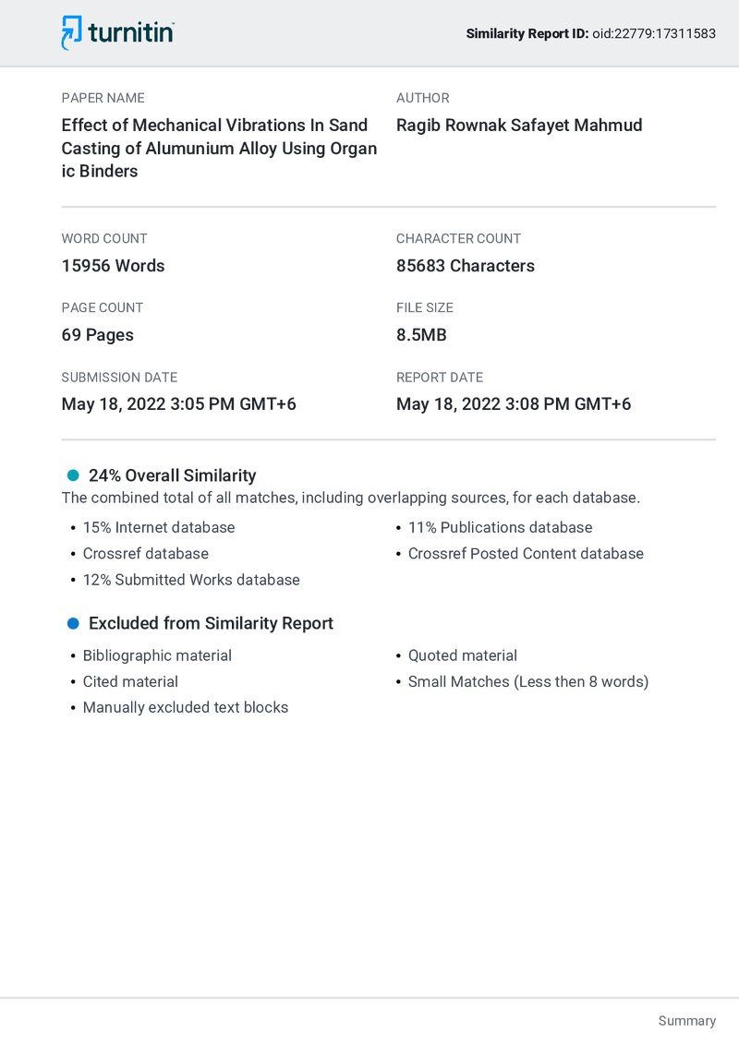Click 24% Overall Similarity heading
The height and width of the screenshot is (1045, 739).
pyautogui.click(x=172, y=475)
